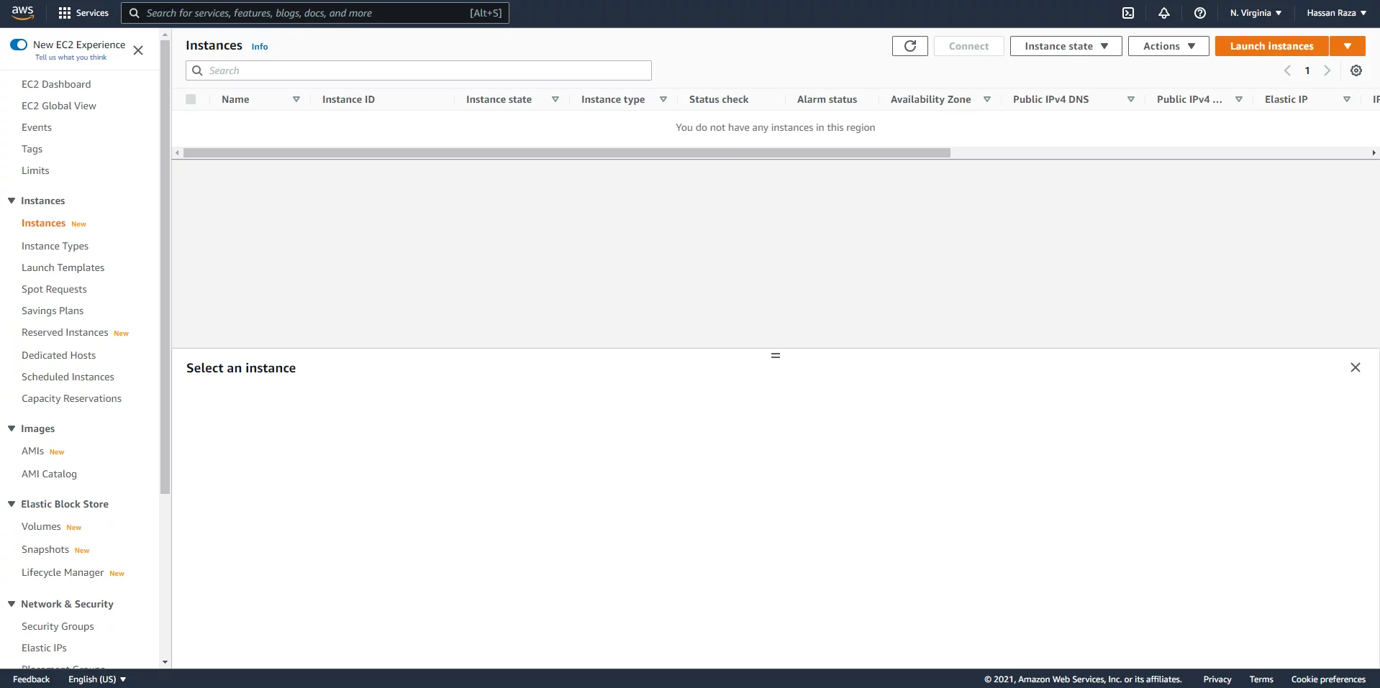1380x688 pixels.
Task: Open EC2 Global View
Action: (59, 106)
